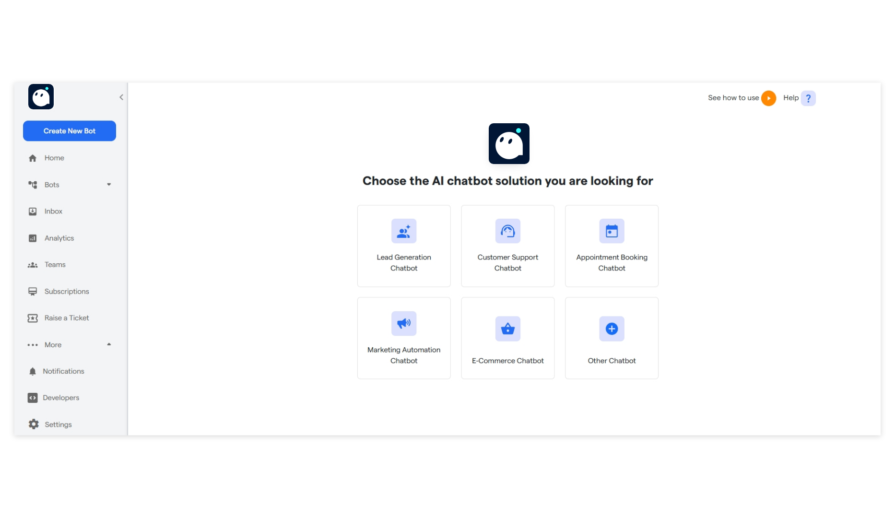Collapse the More section in the sidebar
Viewport: 895px width, 518px height.
pos(108,344)
